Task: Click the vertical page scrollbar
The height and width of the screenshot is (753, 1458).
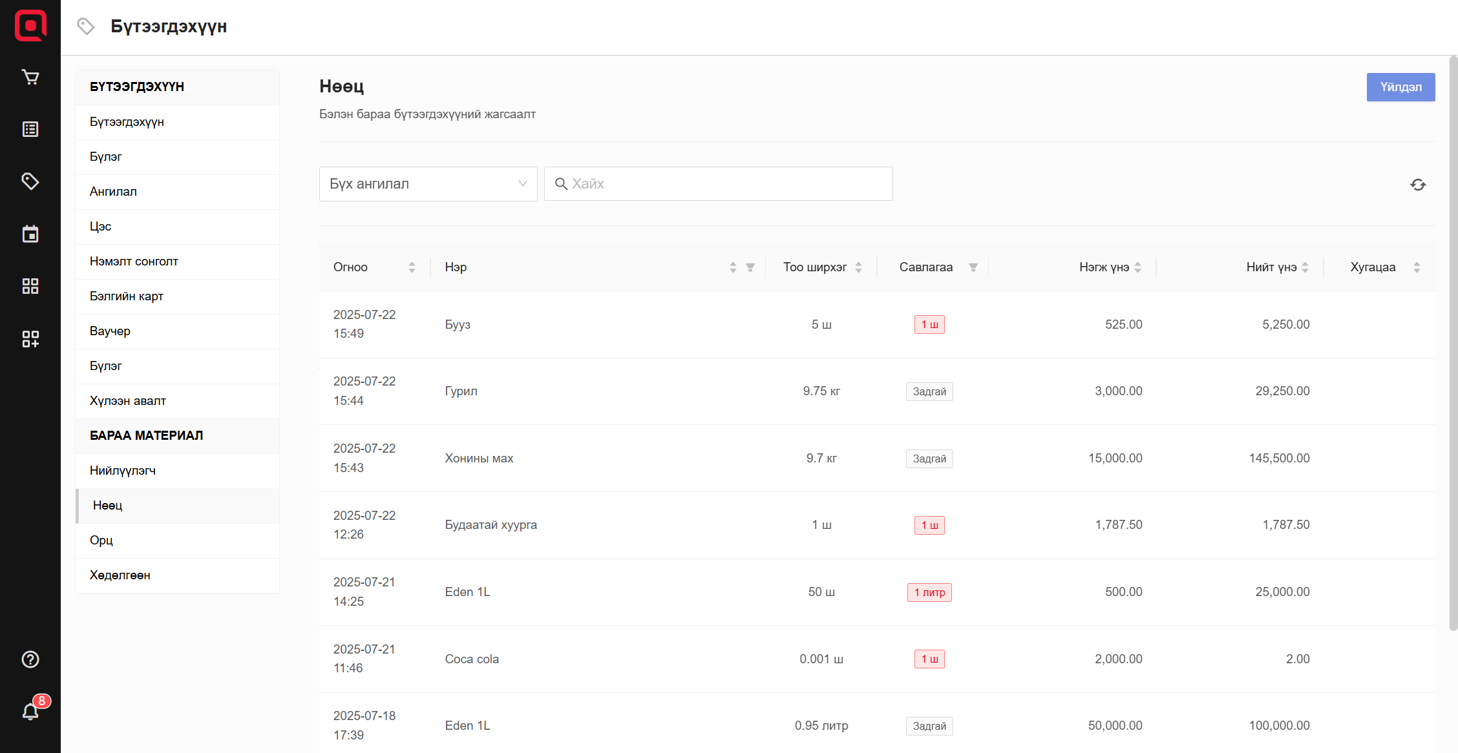Action: (1453, 342)
